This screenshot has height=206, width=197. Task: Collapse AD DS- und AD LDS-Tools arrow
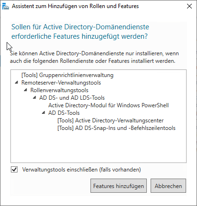[x=35, y=97]
